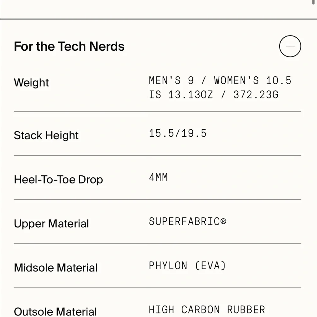Screen dimensions: 317x317
Task: Click the Stack Height label
Action: [x=46, y=135]
